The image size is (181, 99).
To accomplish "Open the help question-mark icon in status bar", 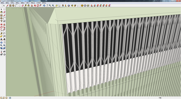I will 10,98.
